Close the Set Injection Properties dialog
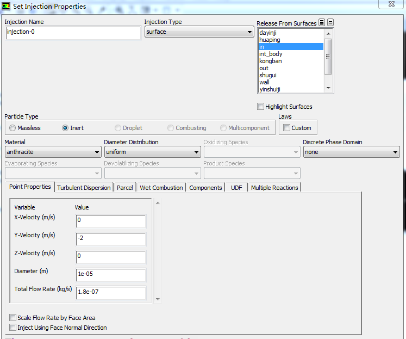406x339 pixels. (x=391, y=4)
